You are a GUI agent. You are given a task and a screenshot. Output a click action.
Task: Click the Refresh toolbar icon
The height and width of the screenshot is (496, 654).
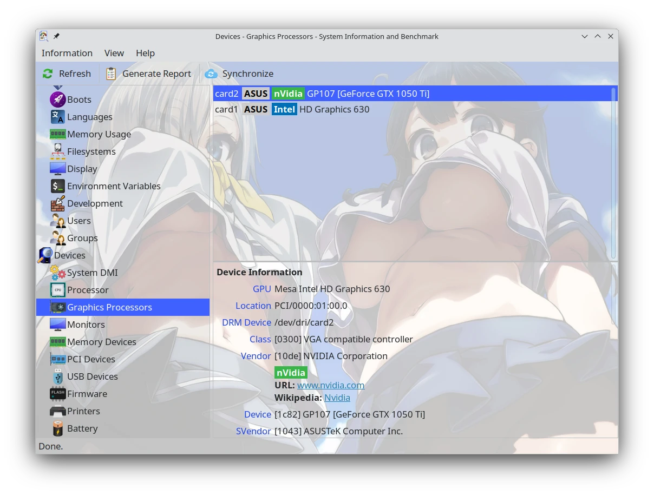[48, 74]
